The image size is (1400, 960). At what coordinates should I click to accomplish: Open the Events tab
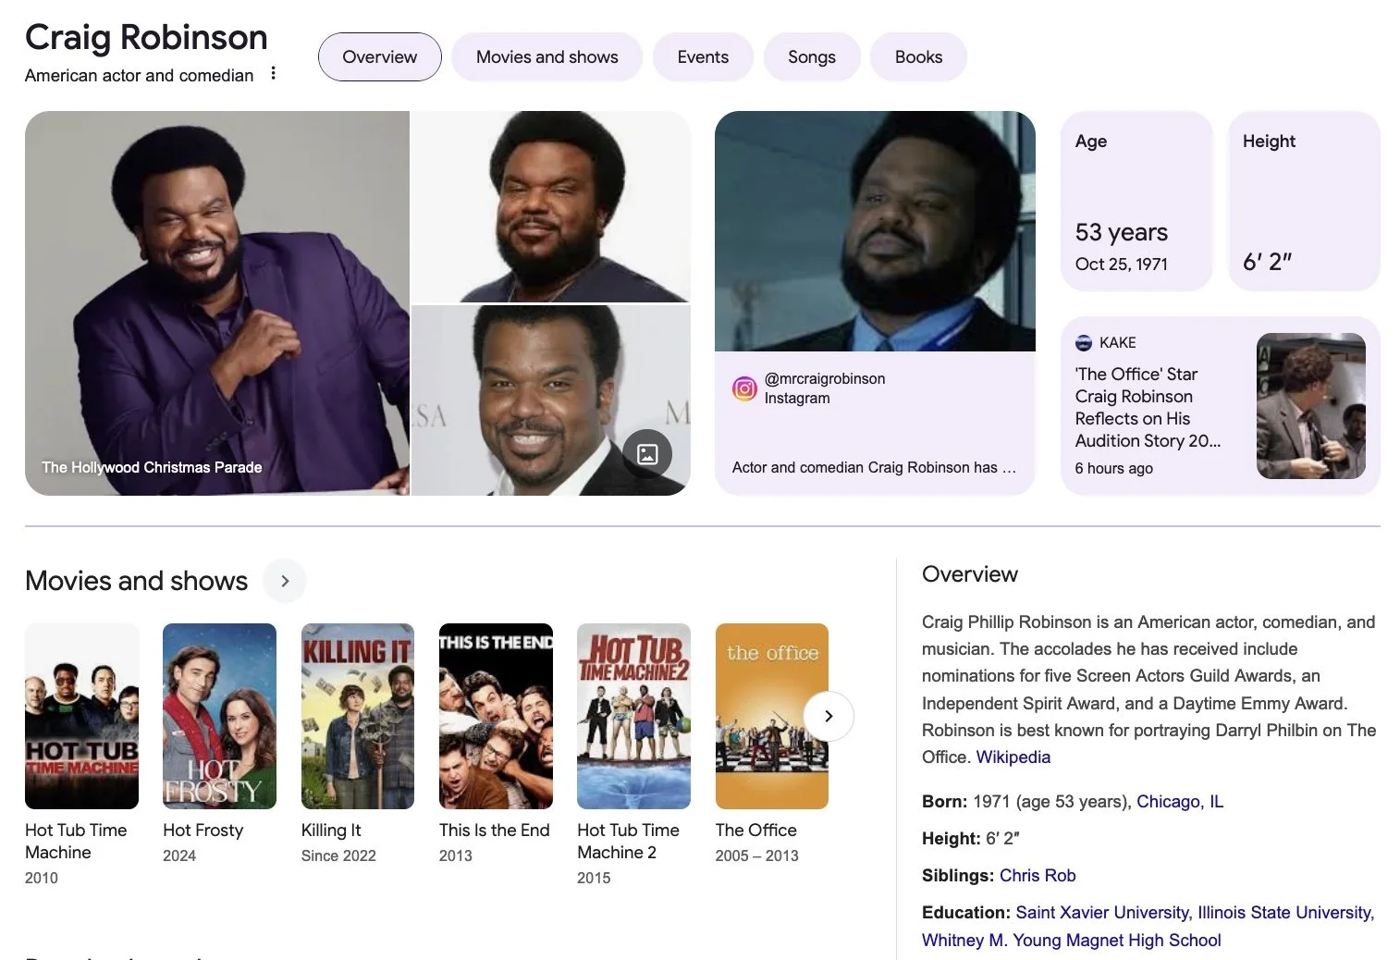(703, 56)
